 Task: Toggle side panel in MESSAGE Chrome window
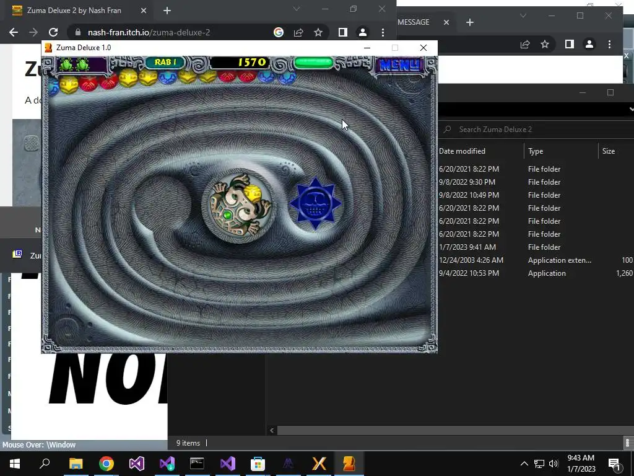570,44
